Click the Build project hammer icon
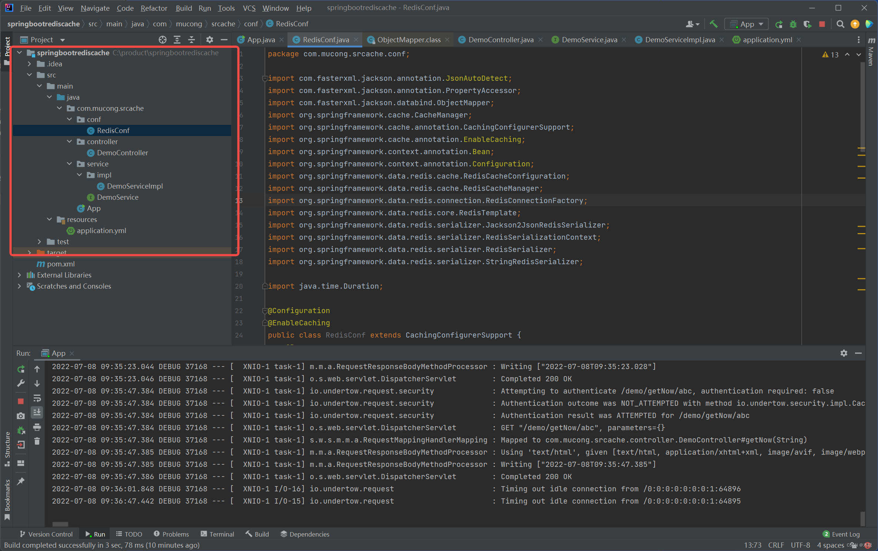 point(713,24)
